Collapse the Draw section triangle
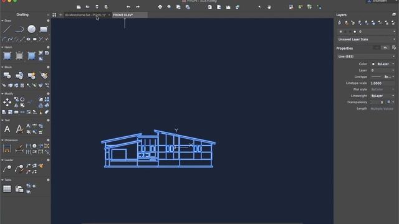The image size is (399, 224). (x=2, y=21)
